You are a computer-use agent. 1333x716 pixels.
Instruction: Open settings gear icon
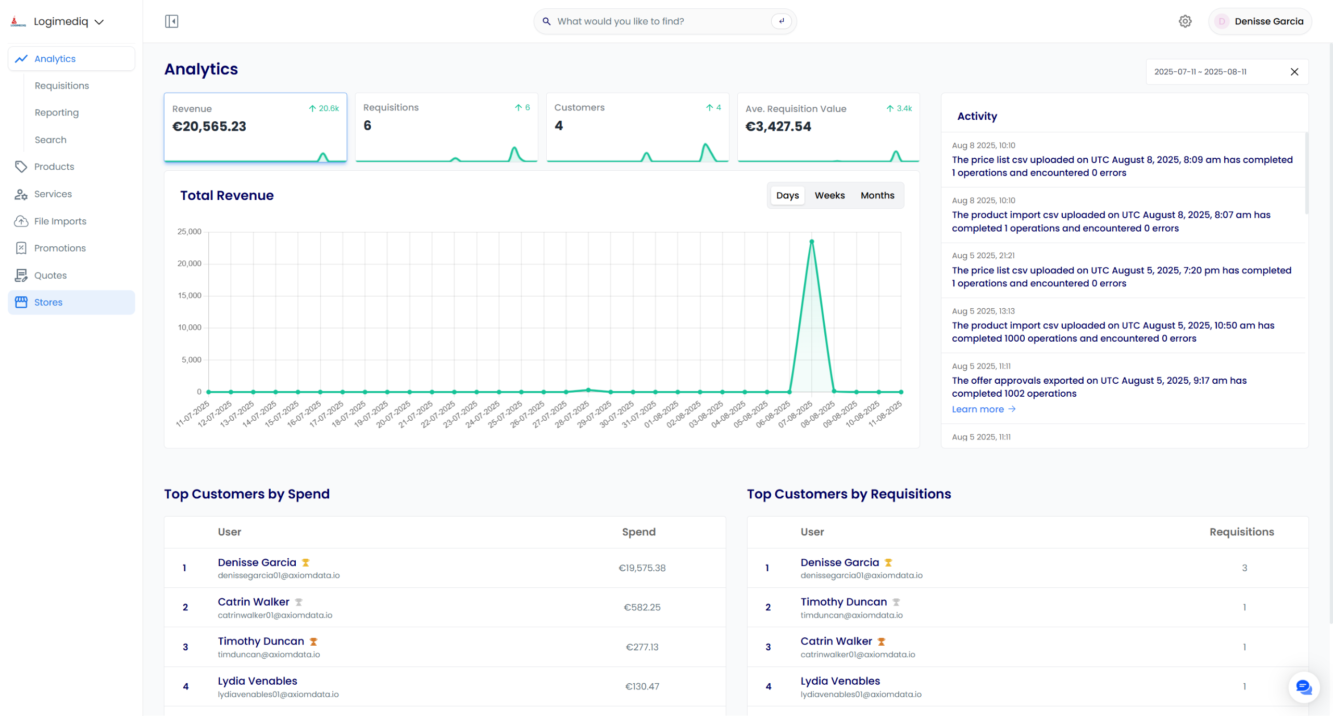1185,21
